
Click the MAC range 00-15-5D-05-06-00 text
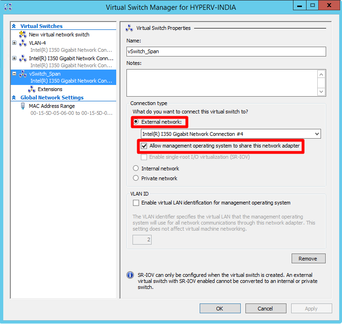pos(71,113)
